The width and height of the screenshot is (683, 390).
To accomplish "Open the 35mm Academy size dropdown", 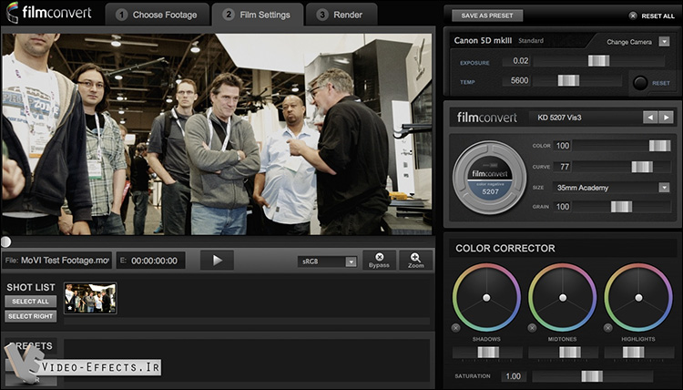I will [x=611, y=188].
